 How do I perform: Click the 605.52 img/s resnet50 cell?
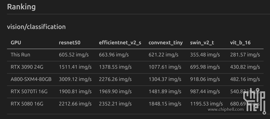point(74,55)
